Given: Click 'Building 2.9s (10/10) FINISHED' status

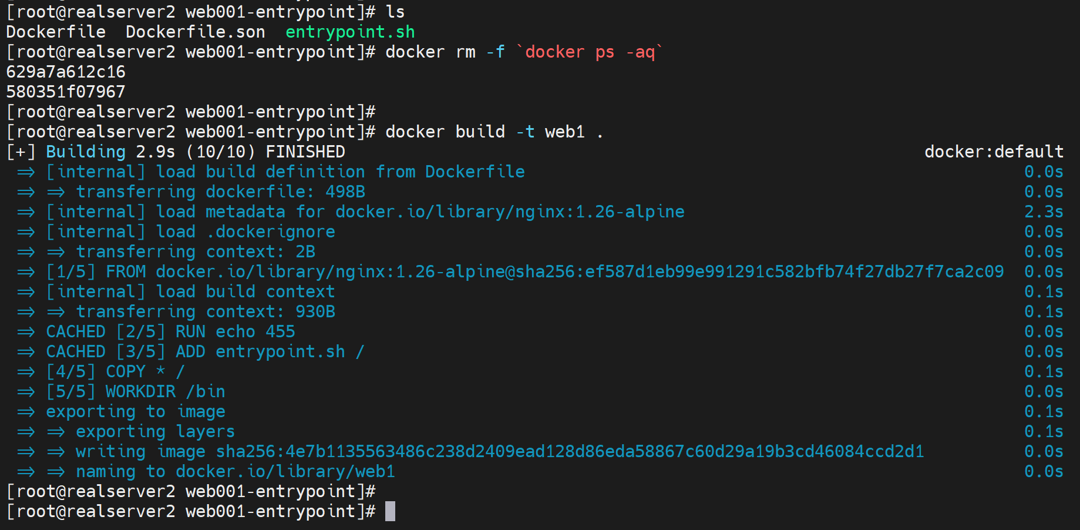Looking at the screenshot, I should click(x=196, y=152).
